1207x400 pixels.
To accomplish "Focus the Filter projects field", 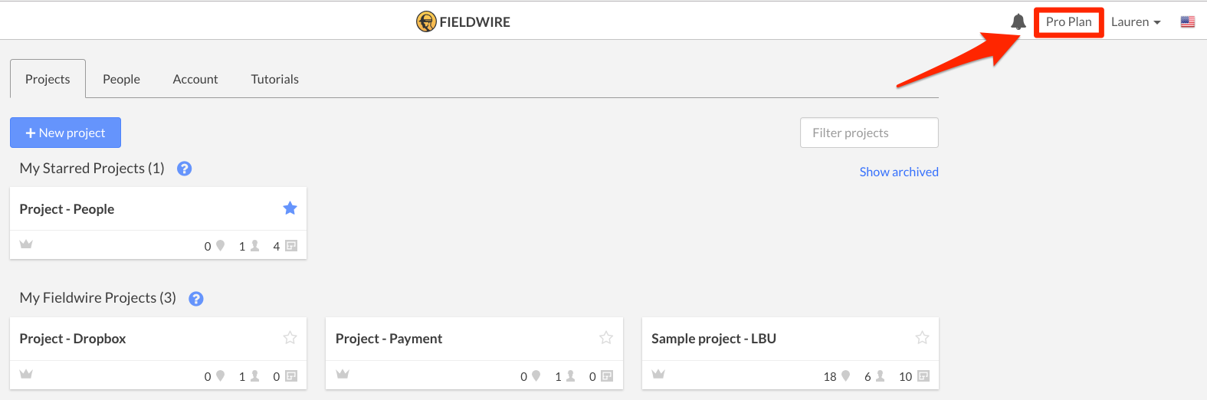I will click(x=869, y=133).
